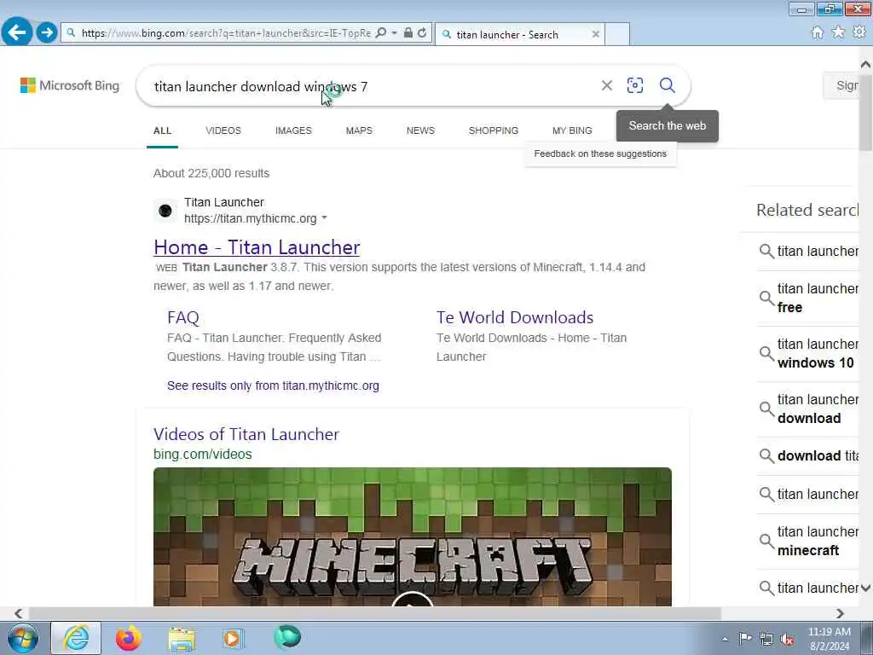Screen dimensions: 873x655
Task: Open the Favorites star icon
Action: (838, 32)
